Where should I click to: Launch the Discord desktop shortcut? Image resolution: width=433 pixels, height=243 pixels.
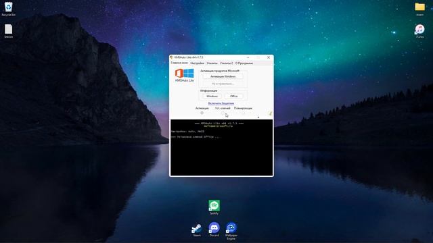tap(214, 230)
